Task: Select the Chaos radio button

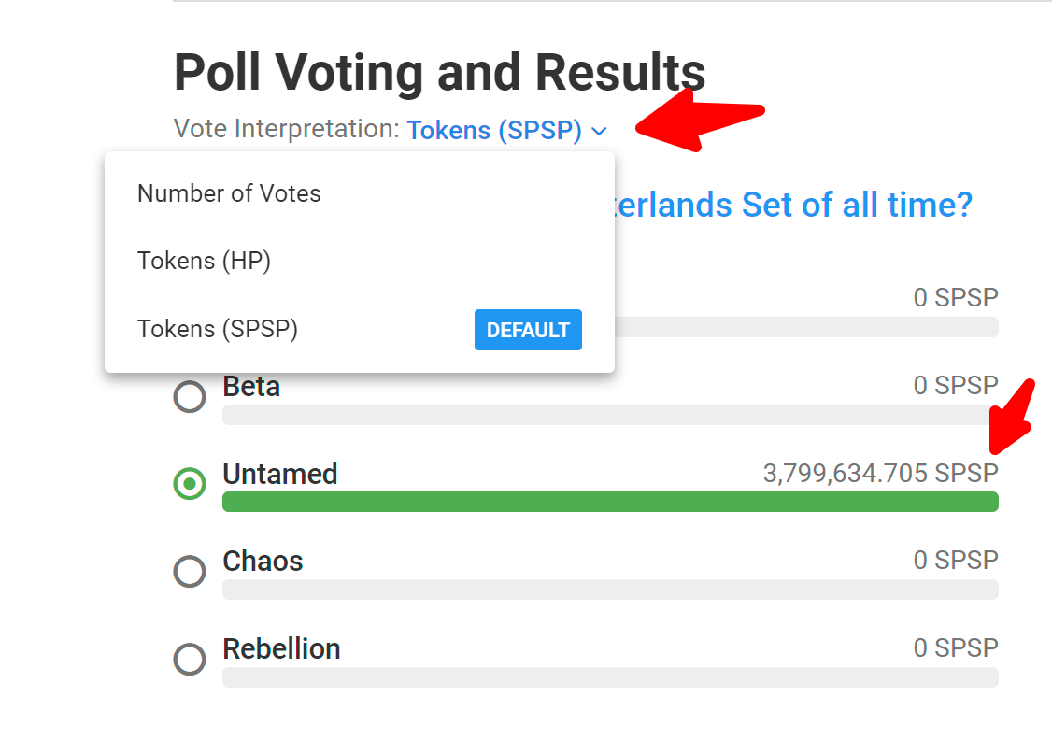Action: pos(190,572)
